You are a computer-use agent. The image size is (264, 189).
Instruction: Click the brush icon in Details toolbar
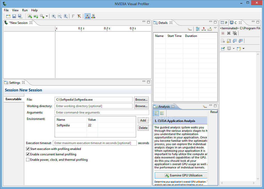click(x=190, y=29)
